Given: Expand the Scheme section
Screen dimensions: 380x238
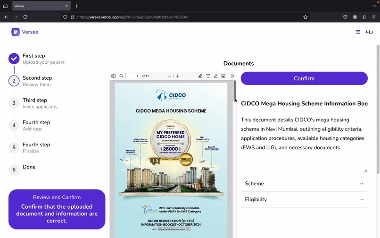Looking at the screenshot, I should click(x=304, y=184).
